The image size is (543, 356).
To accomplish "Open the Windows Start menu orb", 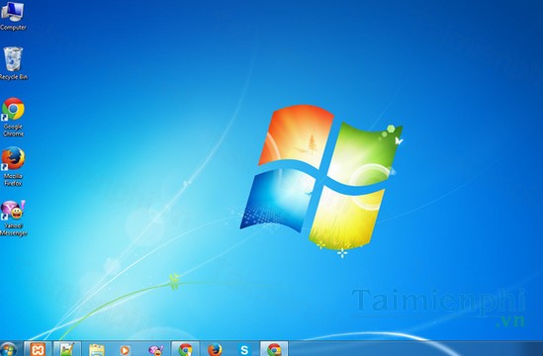I will point(8,349).
